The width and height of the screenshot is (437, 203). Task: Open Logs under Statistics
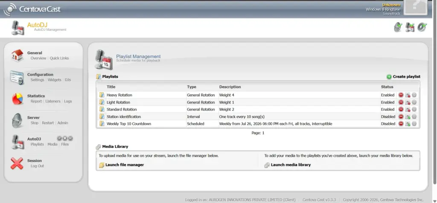[x=68, y=101]
